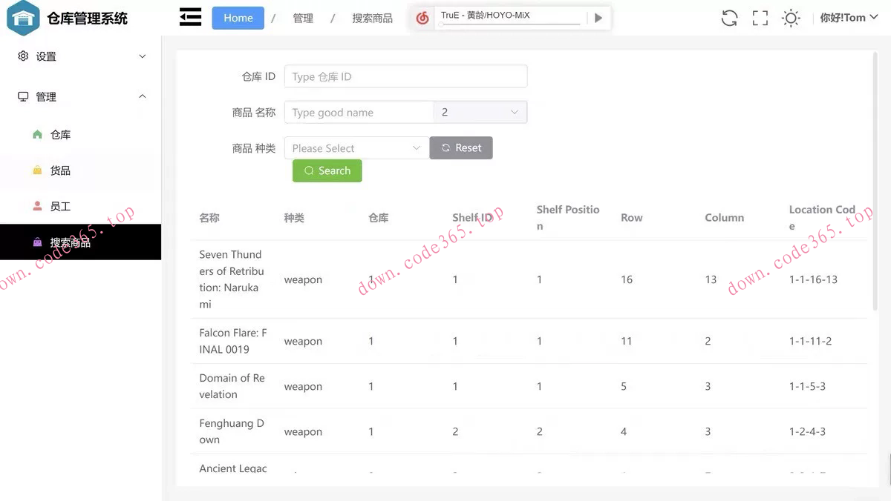Click the NetEase Cloud Music player icon
This screenshot has width=891, height=501.
pyautogui.click(x=422, y=17)
